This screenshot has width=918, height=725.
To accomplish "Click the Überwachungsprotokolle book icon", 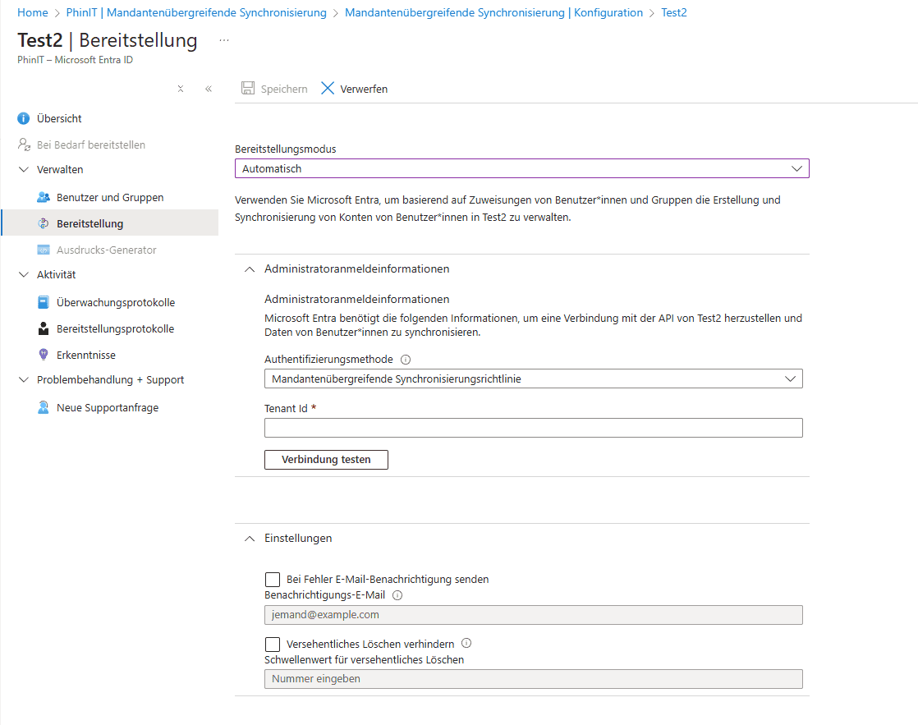I will click(44, 302).
